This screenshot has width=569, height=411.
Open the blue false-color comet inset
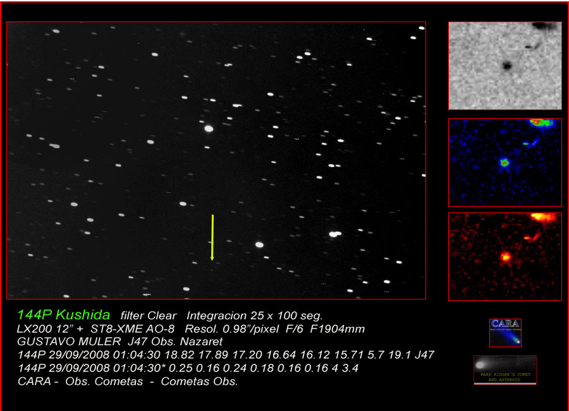[x=505, y=163]
